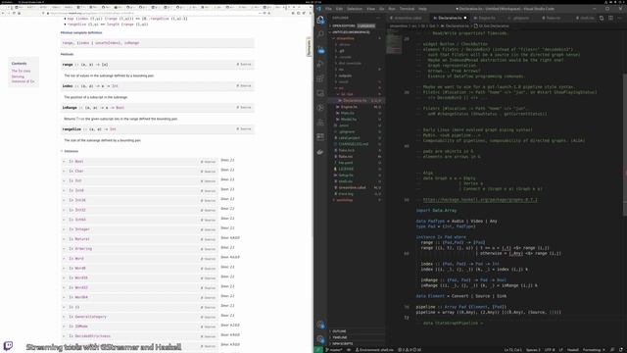Click 'Spaces: 2' indentation in status bar
This screenshot has height=353, width=627.
(x=533, y=350)
